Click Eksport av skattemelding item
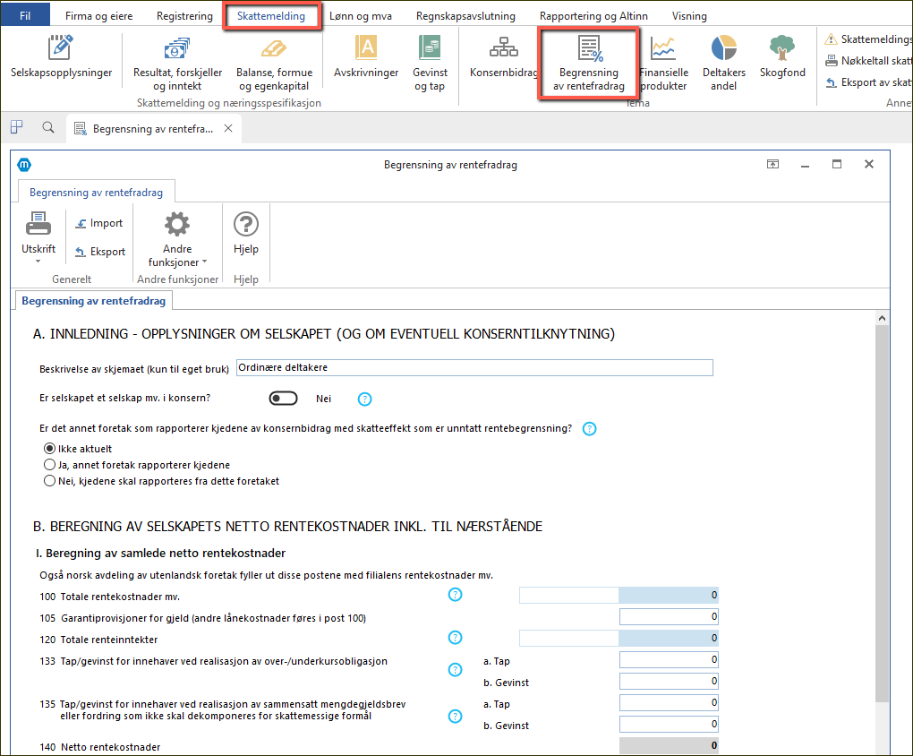The width and height of the screenshot is (913, 756). point(867,82)
